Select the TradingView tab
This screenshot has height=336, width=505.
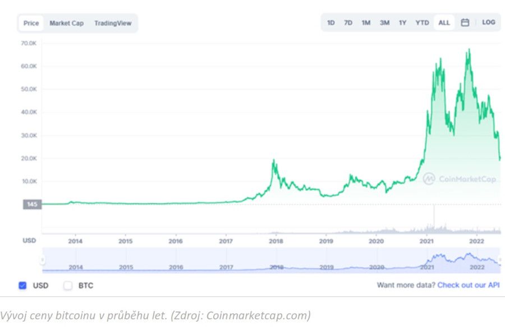[x=113, y=24]
